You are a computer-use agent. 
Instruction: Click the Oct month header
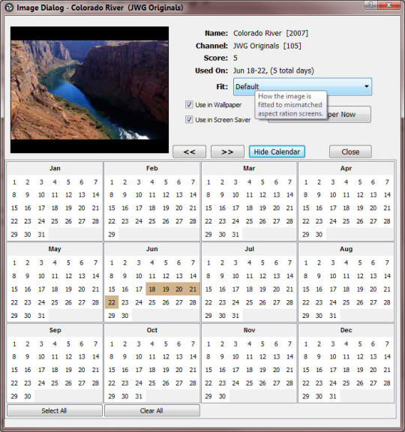click(152, 330)
